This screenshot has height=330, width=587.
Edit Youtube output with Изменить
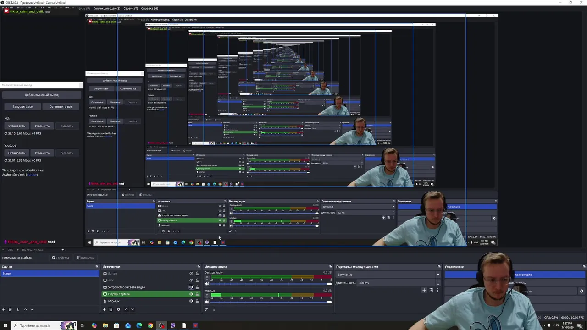tap(42, 153)
